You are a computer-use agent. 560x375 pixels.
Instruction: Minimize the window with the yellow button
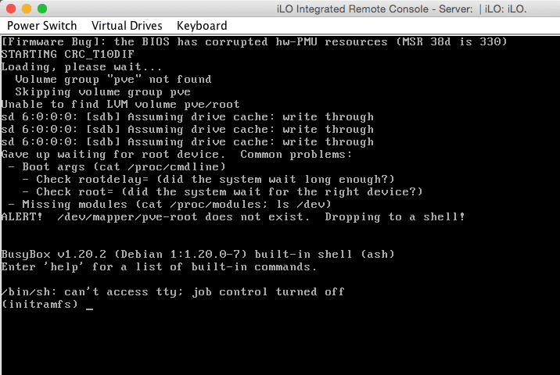click(x=27, y=9)
